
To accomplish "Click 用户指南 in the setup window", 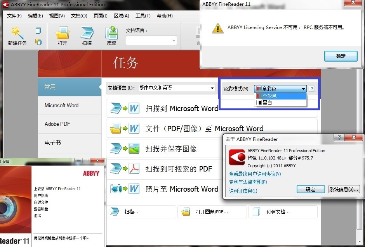I will pos(41,196).
